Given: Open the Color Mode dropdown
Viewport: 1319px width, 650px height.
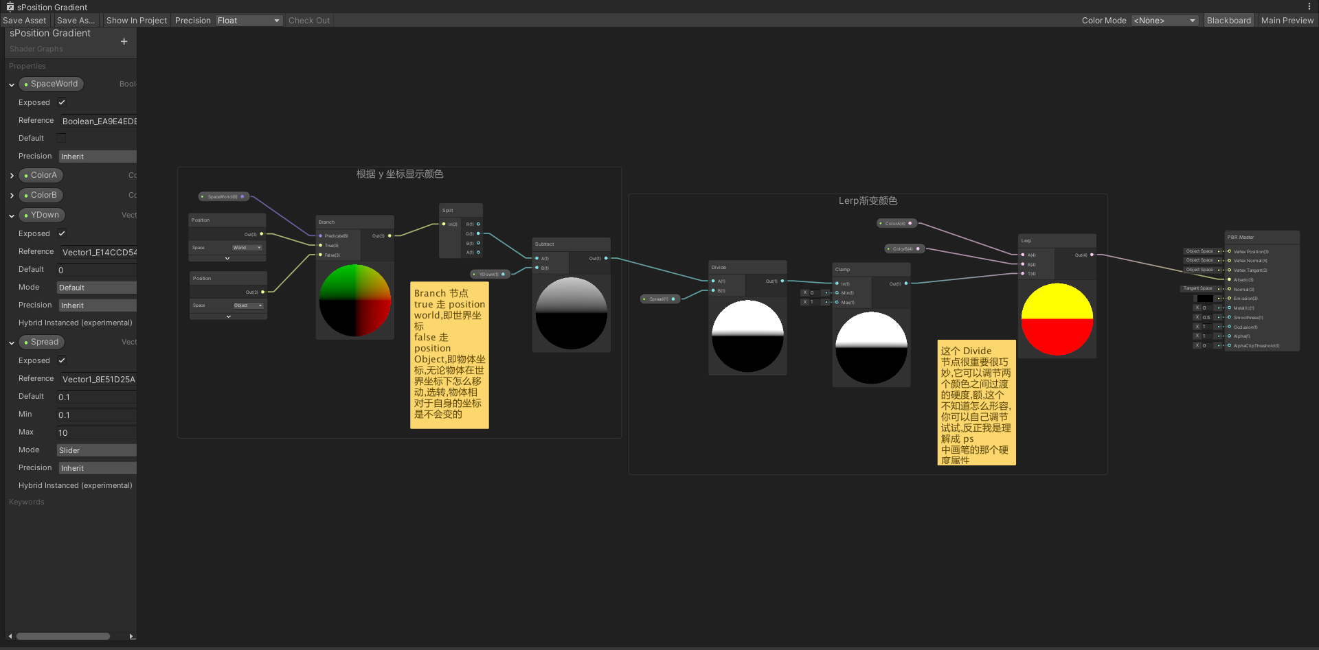Looking at the screenshot, I should click(1164, 20).
